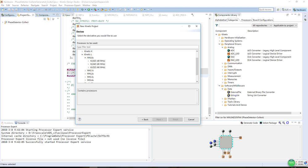This screenshot has width=308, height=168.
Task: Select the Timers folder in library
Action: click(231, 83)
